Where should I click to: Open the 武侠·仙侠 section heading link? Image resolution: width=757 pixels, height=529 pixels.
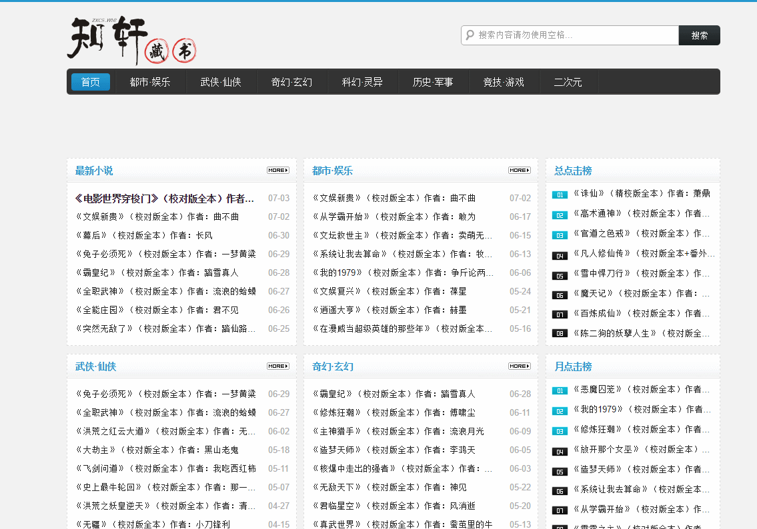(95, 366)
